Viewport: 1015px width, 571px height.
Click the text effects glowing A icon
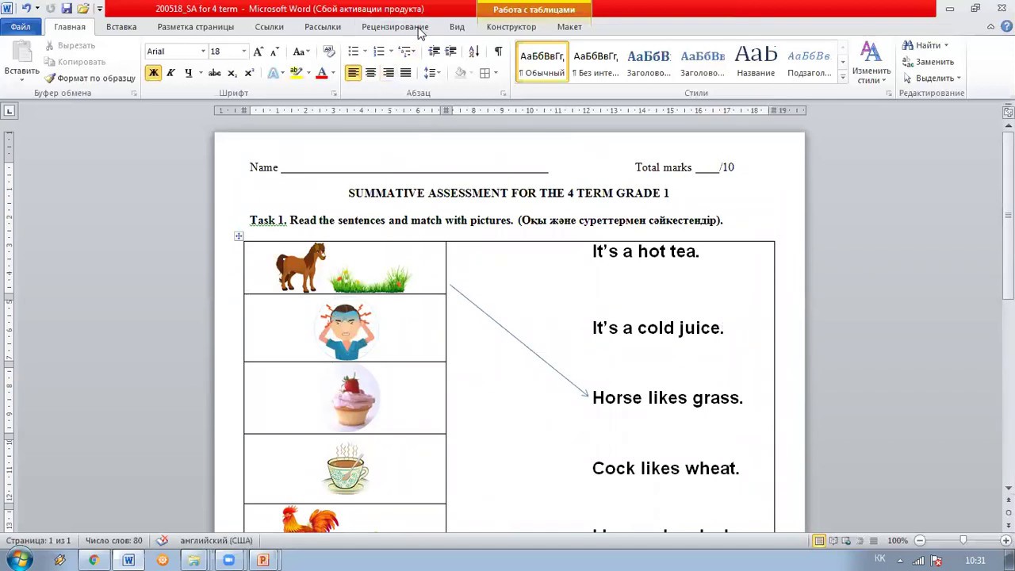coord(273,73)
